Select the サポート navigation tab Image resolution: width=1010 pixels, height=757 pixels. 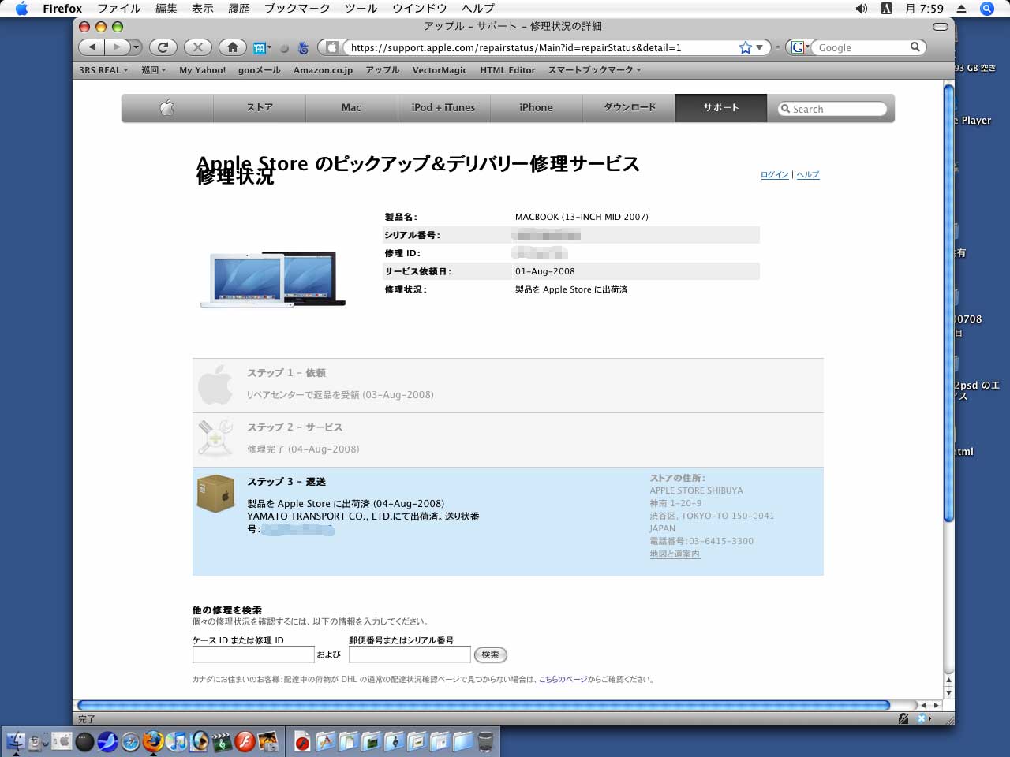click(x=720, y=108)
